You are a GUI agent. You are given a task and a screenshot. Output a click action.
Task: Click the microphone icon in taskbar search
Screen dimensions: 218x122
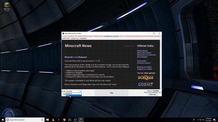42,120
